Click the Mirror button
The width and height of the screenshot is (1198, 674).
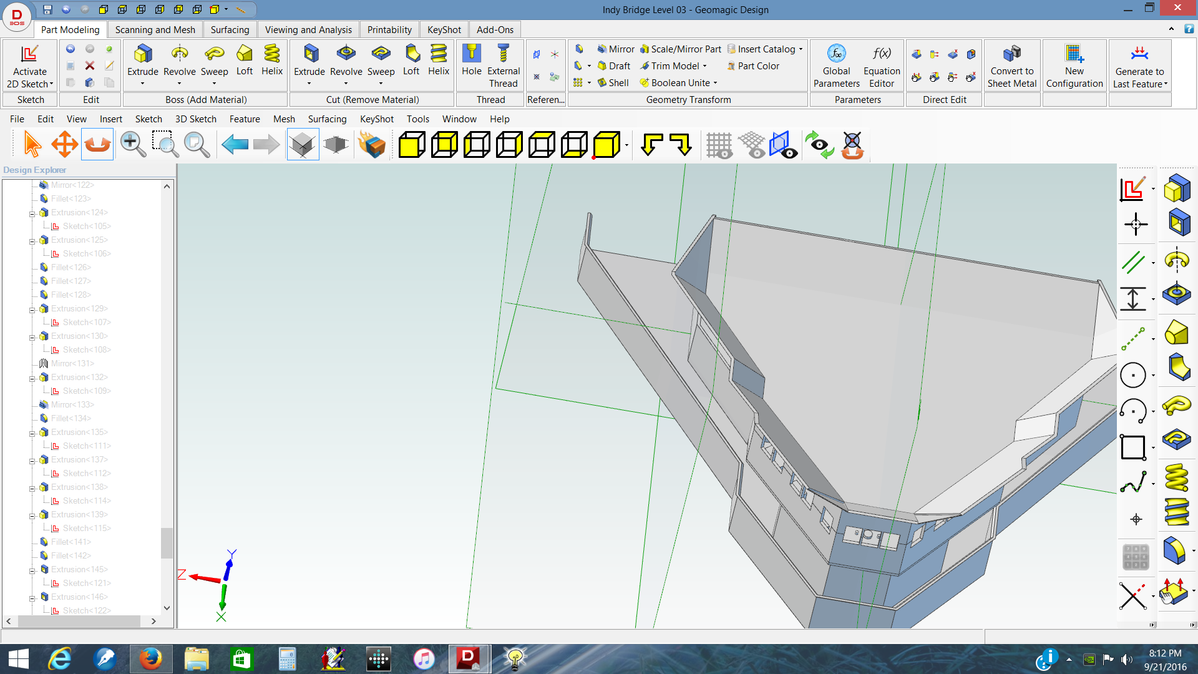point(615,49)
